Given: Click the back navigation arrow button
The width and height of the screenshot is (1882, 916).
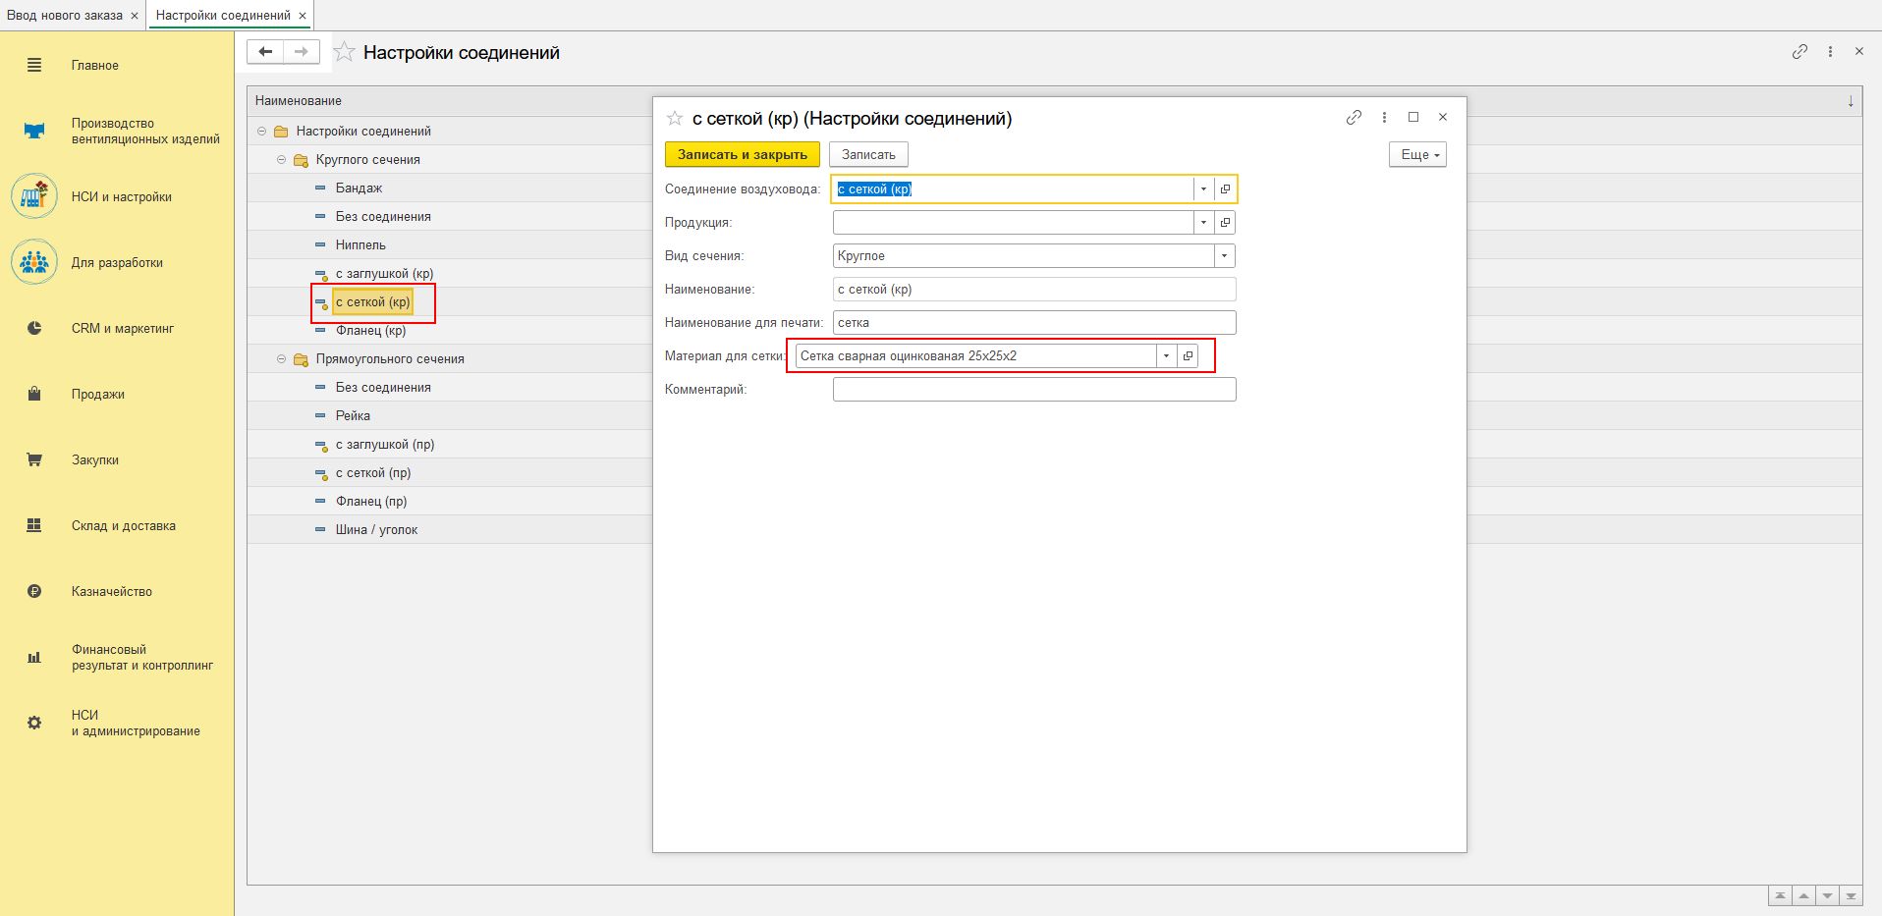Looking at the screenshot, I should click(265, 52).
